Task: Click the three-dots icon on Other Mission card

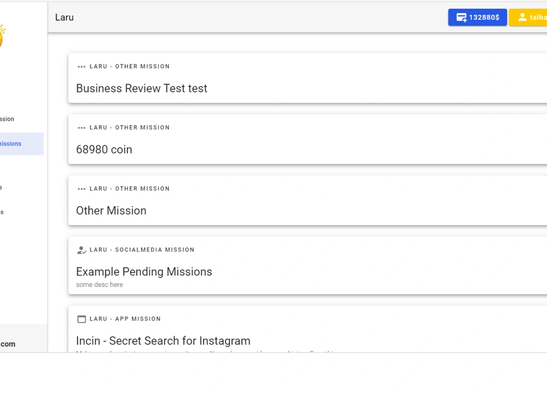Action: (x=82, y=189)
